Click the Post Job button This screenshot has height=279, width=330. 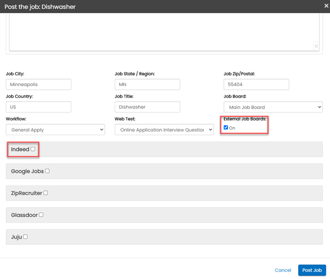tap(311, 270)
